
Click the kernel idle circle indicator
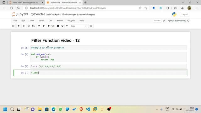point(188,21)
